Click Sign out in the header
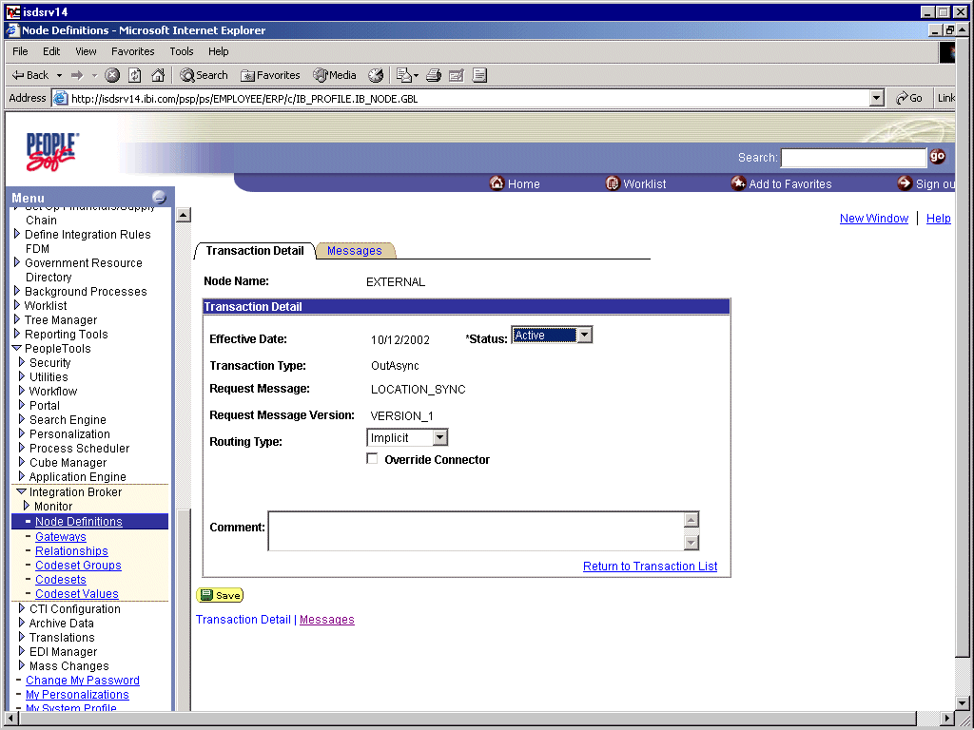The height and width of the screenshot is (730, 974). [921, 183]
